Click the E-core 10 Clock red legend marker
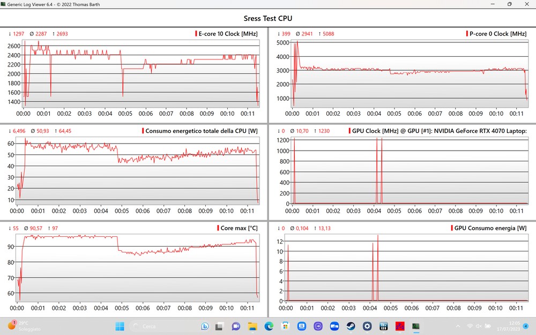536x335 pixels. (196, 34)
